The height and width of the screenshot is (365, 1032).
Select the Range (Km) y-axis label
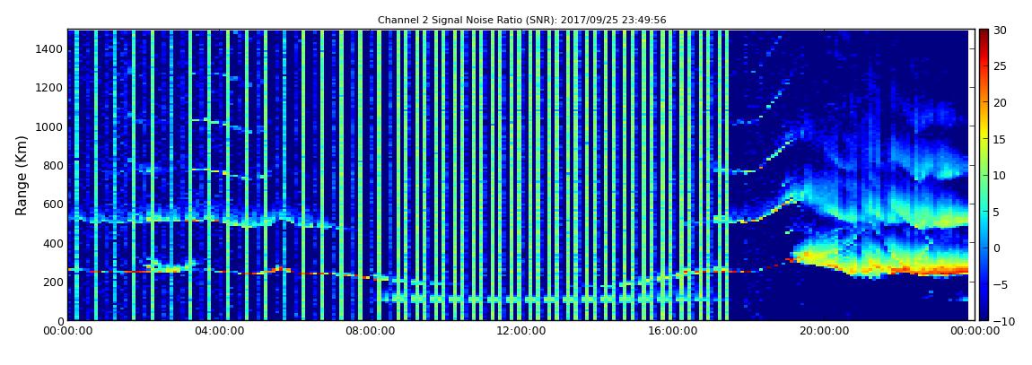(22, 176)
